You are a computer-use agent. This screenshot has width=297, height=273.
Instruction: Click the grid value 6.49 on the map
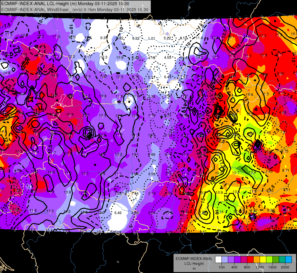point(118,213)
